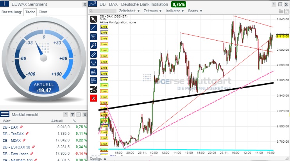The width and height of the screenshot is (290, 161).
Task: Maximize the Marktübersicht panel
Action: (79, 114)
